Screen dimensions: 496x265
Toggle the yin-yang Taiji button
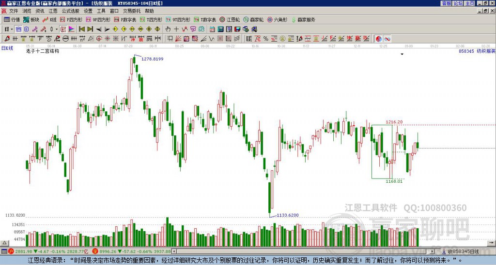[379, 39]
